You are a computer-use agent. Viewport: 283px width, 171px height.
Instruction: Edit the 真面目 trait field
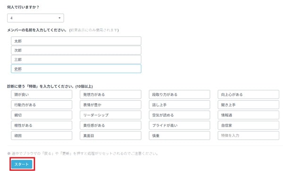[110, 136]
